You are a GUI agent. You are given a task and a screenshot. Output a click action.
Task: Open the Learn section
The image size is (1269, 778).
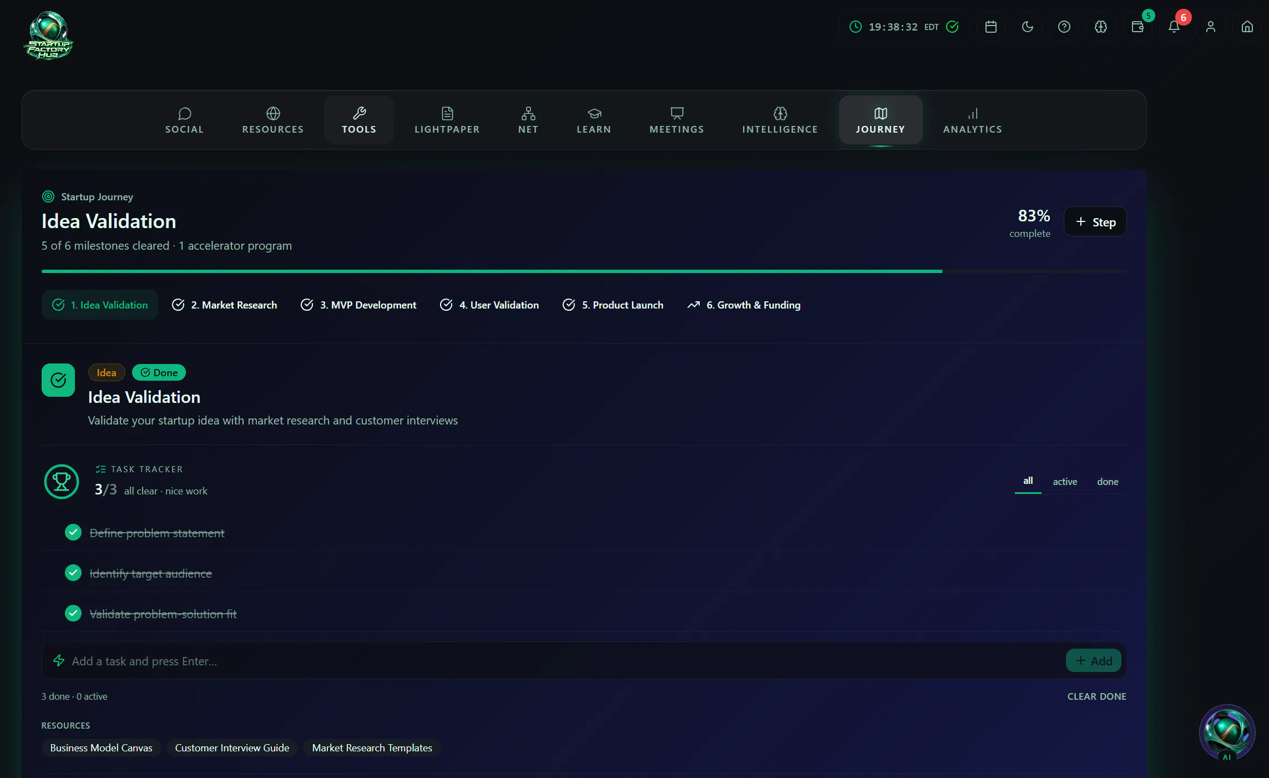click(x=594, y=120)
